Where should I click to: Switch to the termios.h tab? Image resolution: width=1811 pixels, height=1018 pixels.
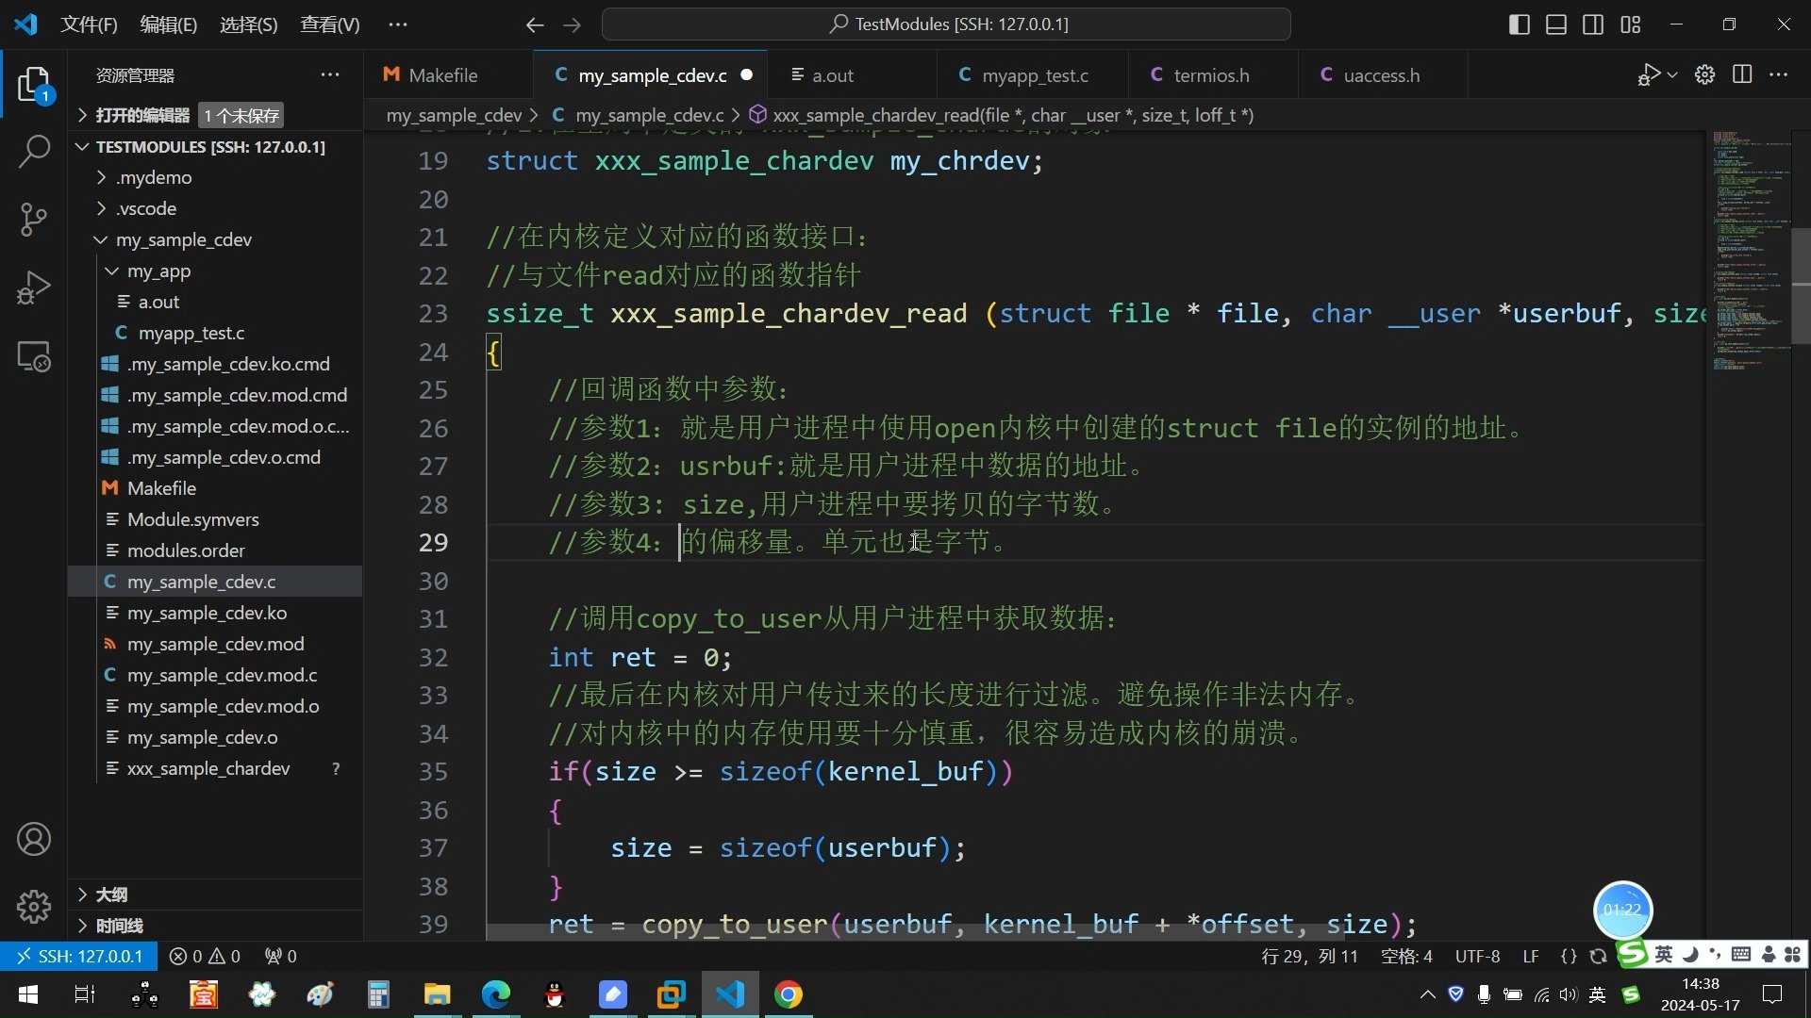point(1211,75)
